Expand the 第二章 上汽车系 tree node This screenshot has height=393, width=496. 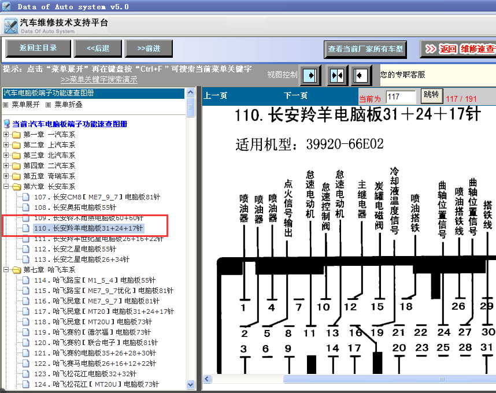(6, 145)
